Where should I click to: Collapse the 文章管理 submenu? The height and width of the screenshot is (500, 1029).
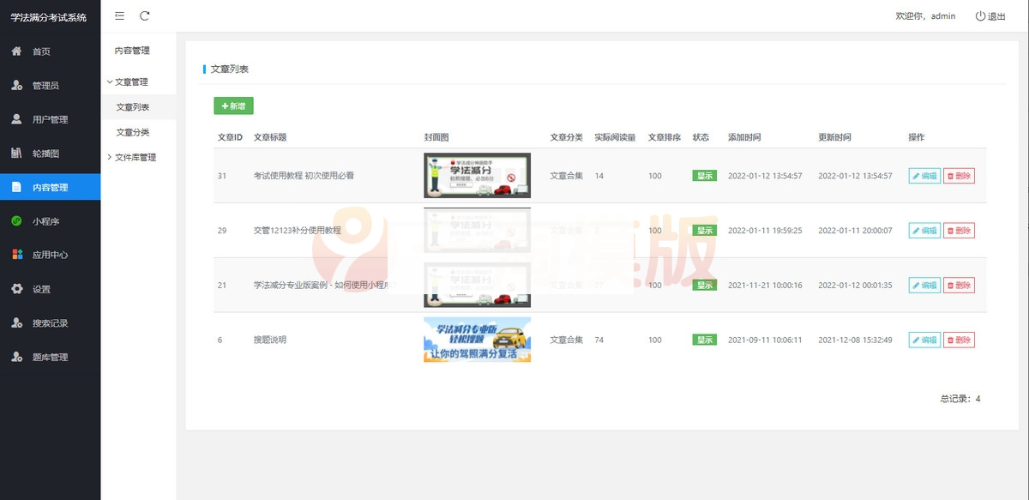tap(134, 81)
